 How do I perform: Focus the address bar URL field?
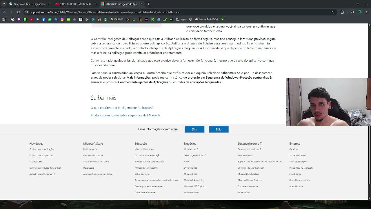[179, 12]
